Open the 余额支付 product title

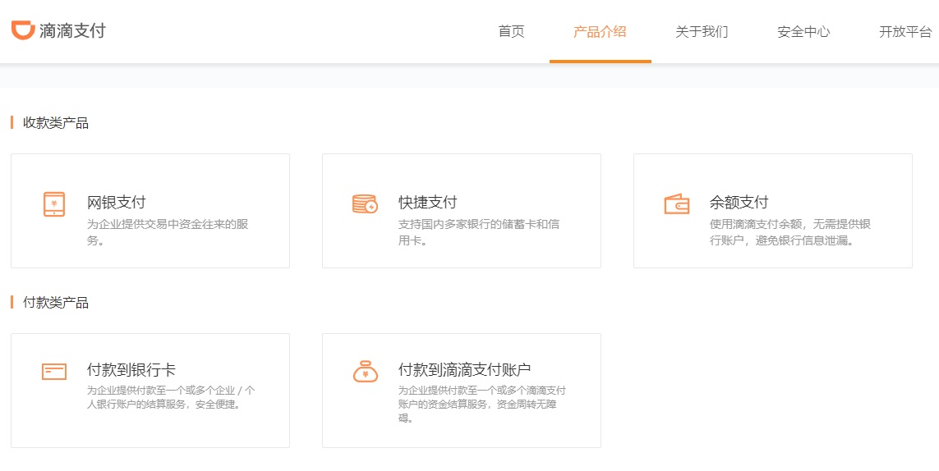[x=739, y=203]
